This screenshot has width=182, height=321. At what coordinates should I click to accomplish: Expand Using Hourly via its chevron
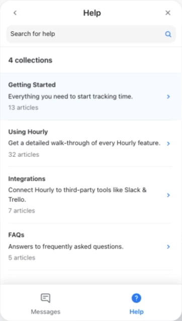point(168,144)
